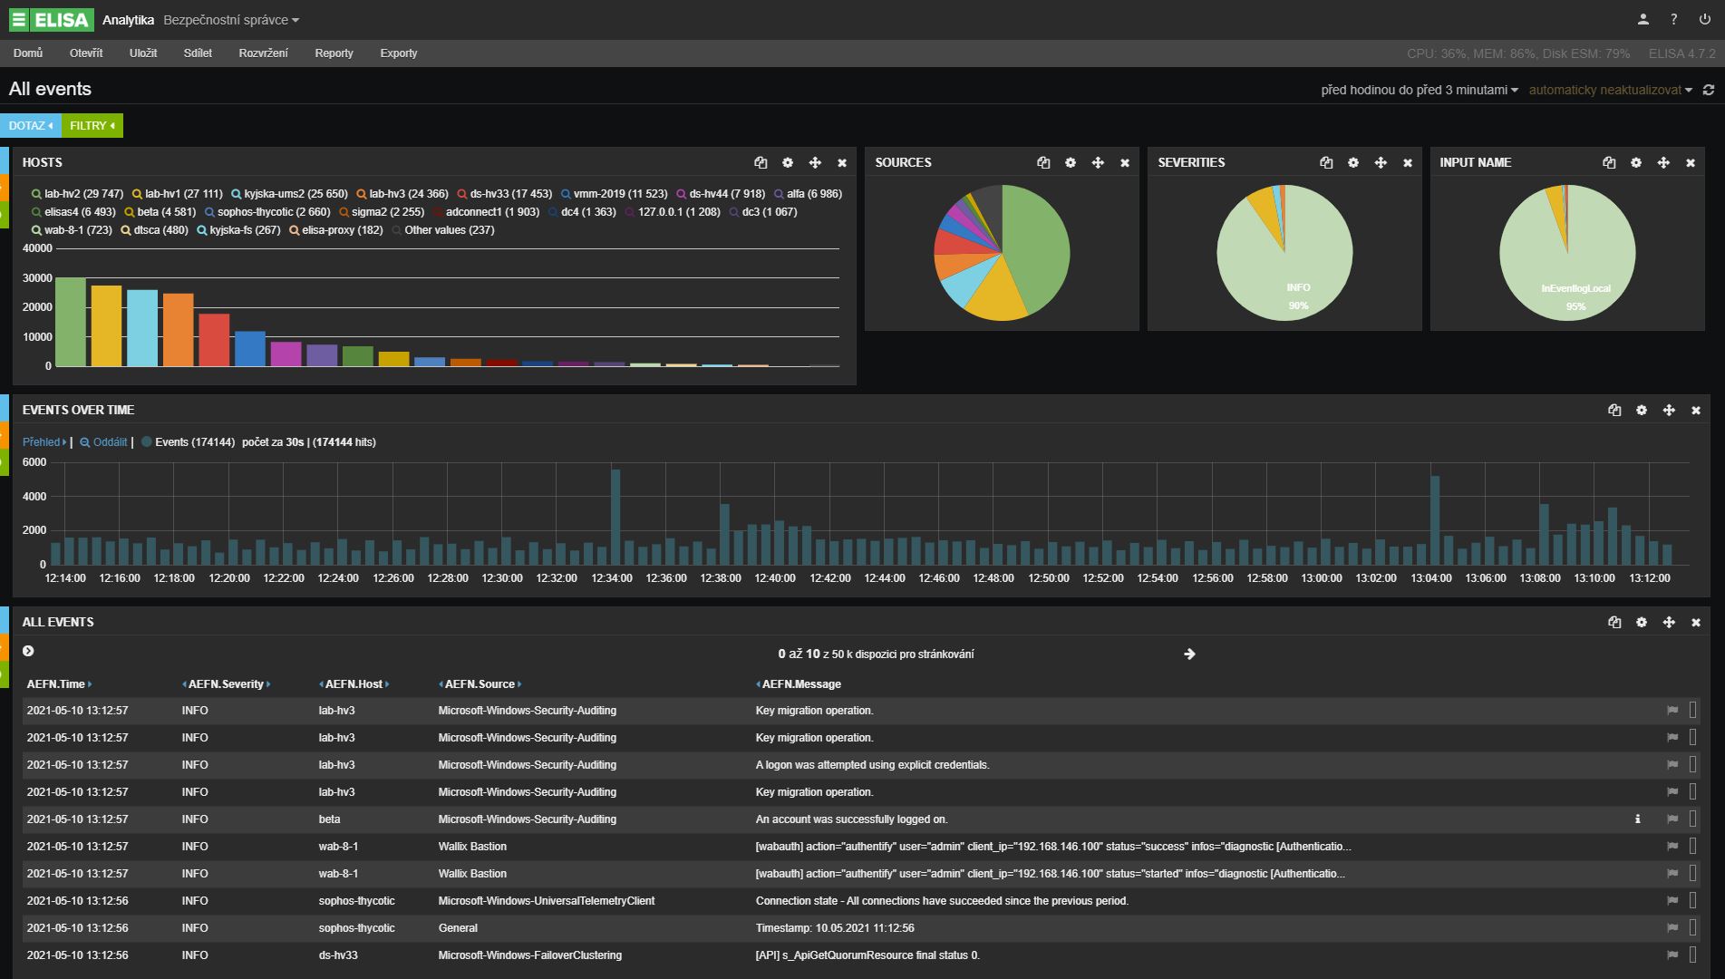Close the SEVERITIES panel
Screen dimensions: 1725x979
[1408, 162]
